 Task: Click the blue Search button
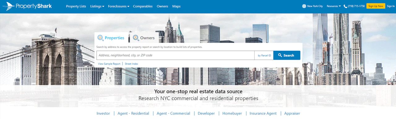[287, 55]
